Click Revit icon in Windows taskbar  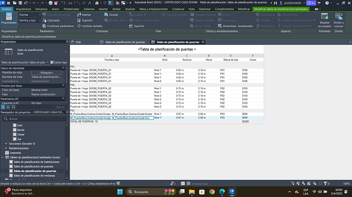(232, 191)
